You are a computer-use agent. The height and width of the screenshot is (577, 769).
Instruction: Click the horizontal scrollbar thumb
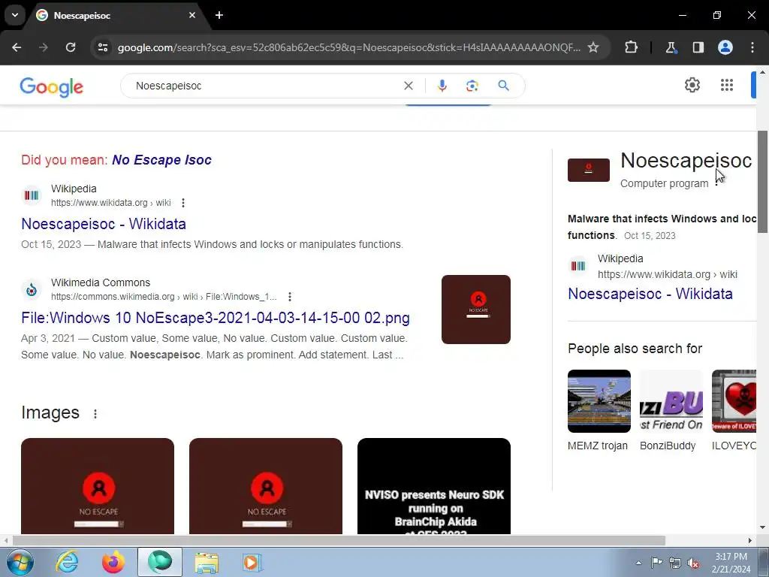[339, 541]
